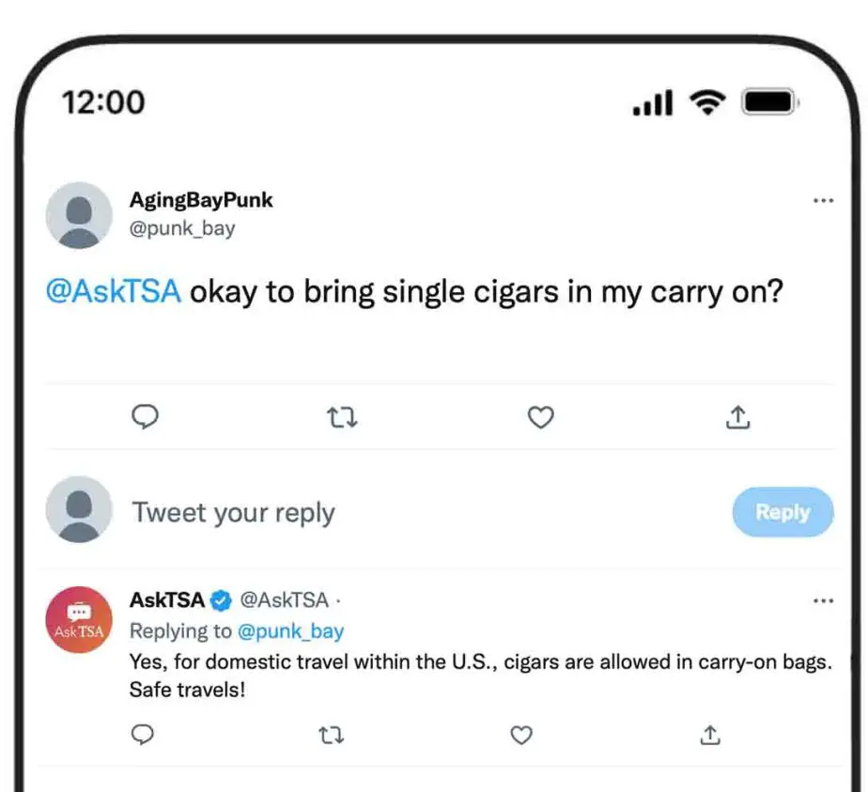The width and height of the screenshot is (868, 792).
Task: Follow the @punk_bay link in Replying to
Action: pyautogui.click(x=290, y=631)
